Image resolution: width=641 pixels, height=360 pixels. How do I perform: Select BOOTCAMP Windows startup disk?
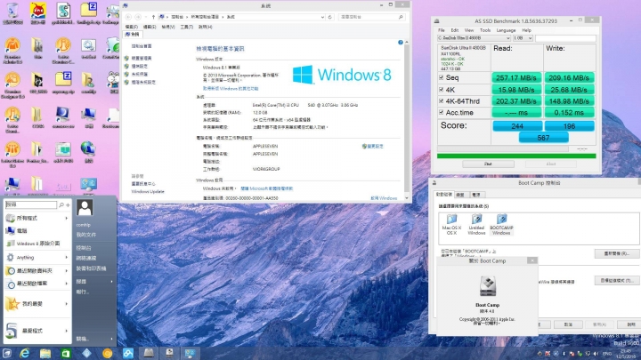[x=501, y=225]
